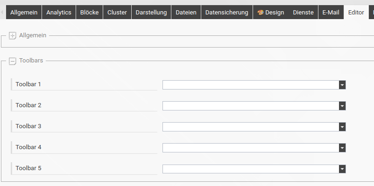Click the tab strip left scroll arrow
Viewport: 374px width, 186px height.
2,12
